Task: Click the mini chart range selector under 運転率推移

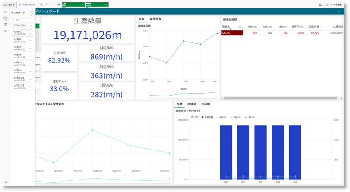Action: [183, 95]
